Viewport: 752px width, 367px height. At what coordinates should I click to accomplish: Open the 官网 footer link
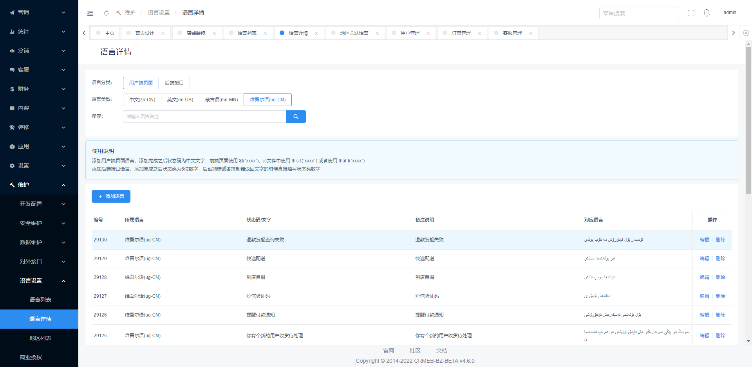pyautogui.click(x=389, y=351)
